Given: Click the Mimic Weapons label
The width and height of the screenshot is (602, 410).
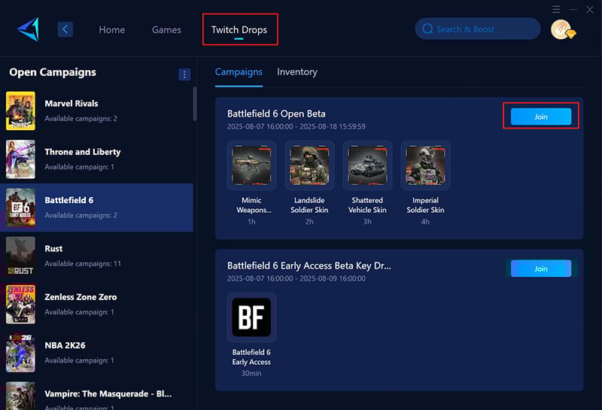Looking at the screenshot, I should (x=254, y=205).
